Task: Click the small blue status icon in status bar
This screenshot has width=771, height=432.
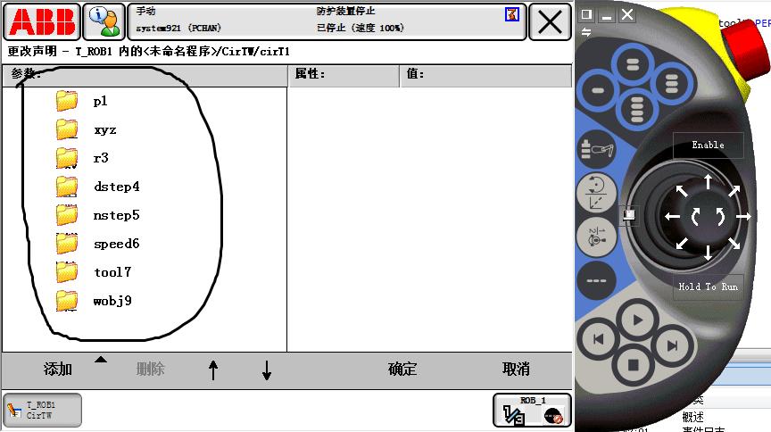Action: point(512,15)
